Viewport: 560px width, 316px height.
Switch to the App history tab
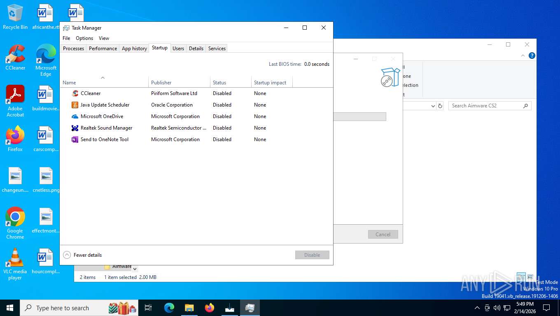click(134, 49)
